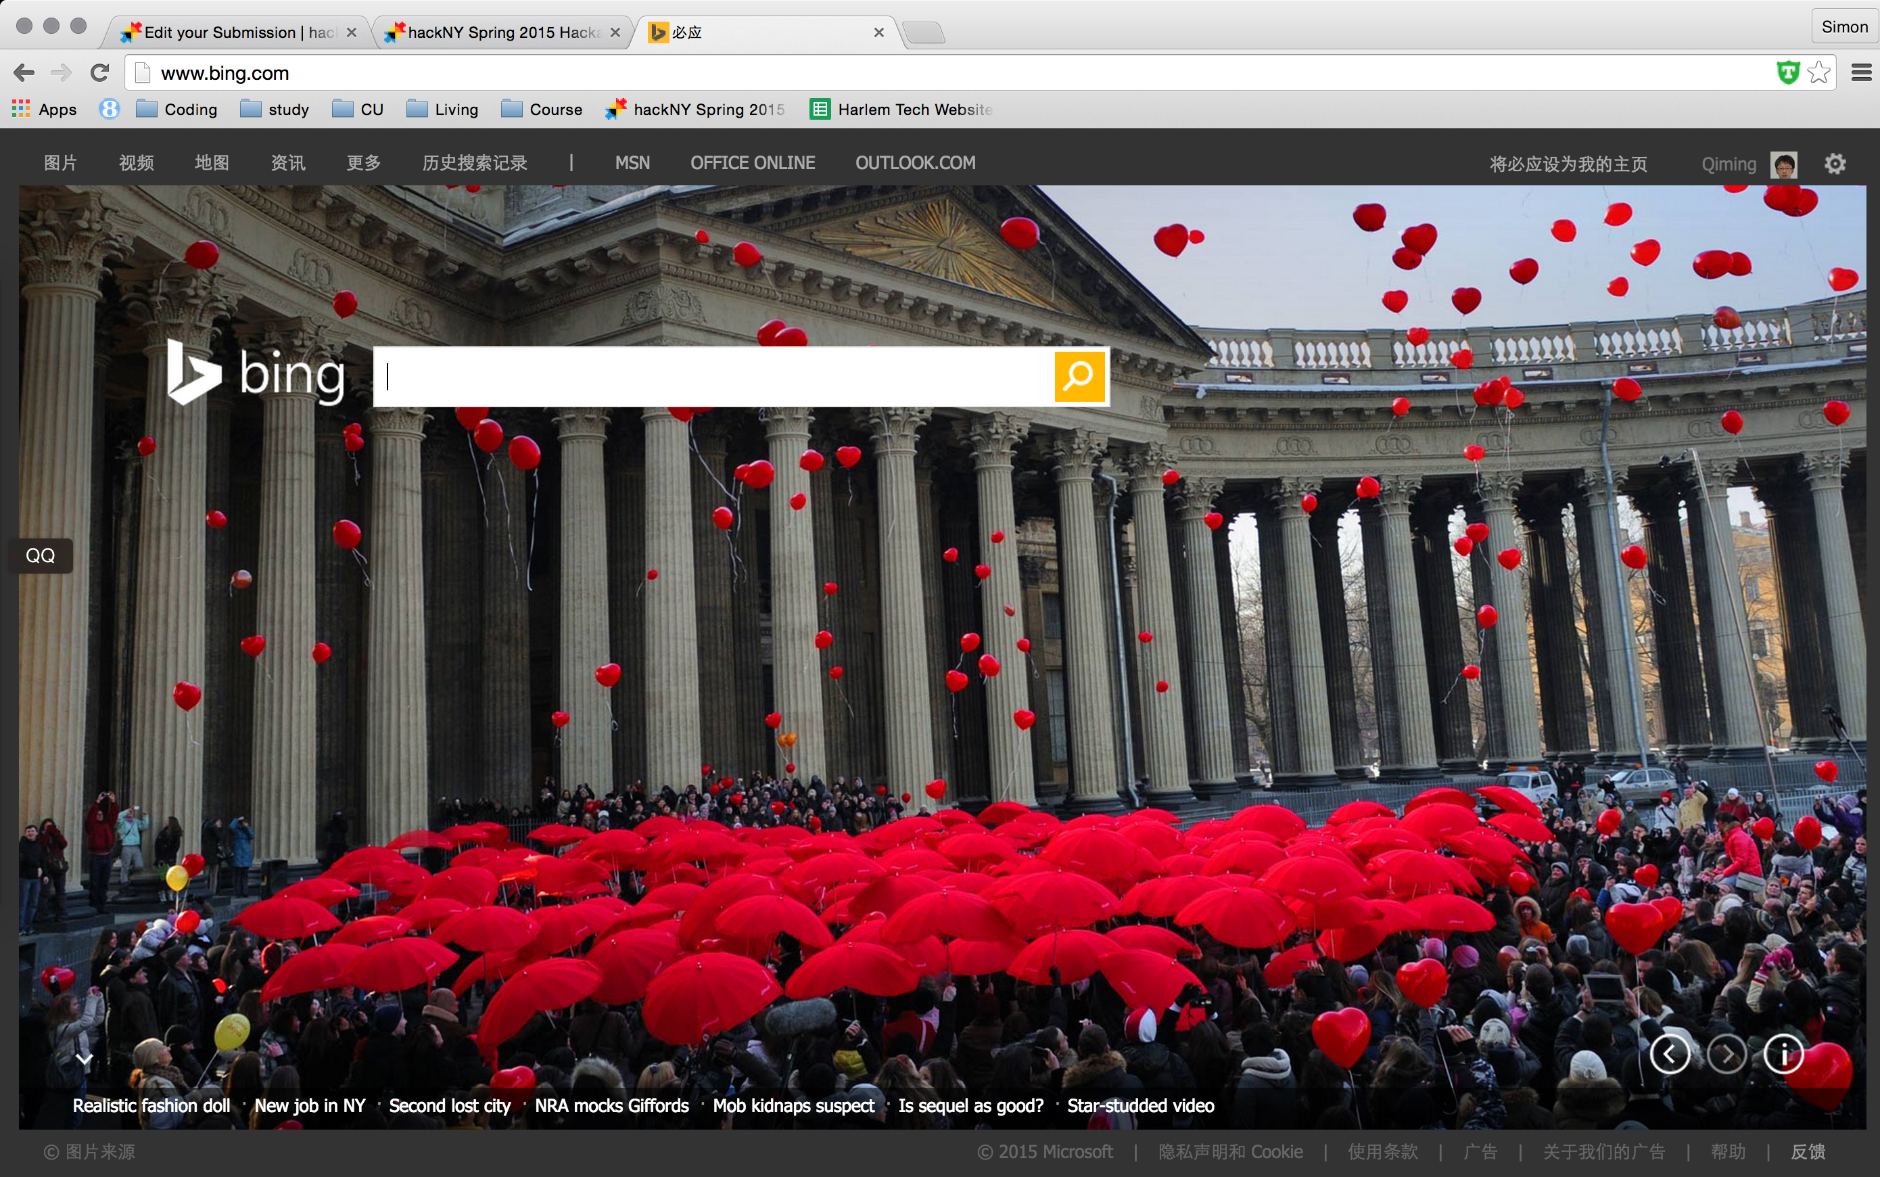Click the Bing logo
The width and height of the screenshot is (1880, 1177).
[x=256, y=373]
